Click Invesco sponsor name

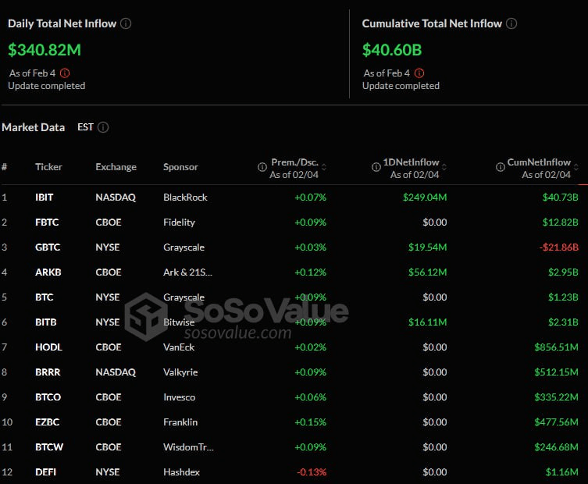coord(180,397)
